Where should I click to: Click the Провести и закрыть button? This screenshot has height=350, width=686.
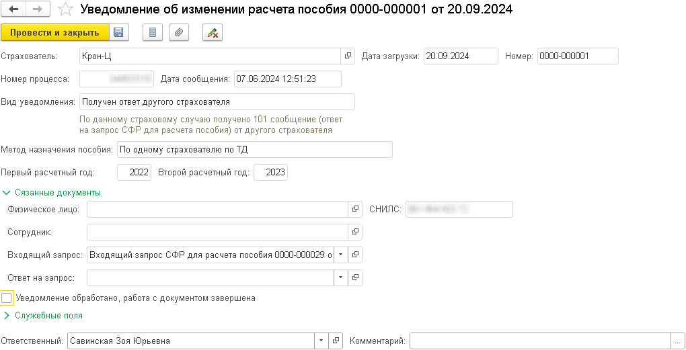point(54,32)
